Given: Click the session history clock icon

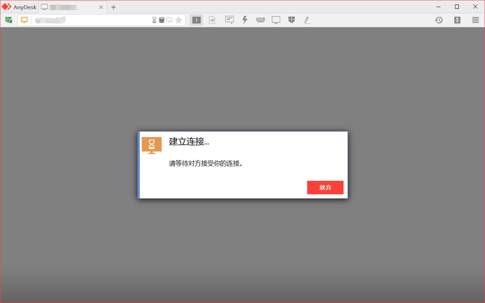Looking at the screenshot, I should (x=439, y=20).
